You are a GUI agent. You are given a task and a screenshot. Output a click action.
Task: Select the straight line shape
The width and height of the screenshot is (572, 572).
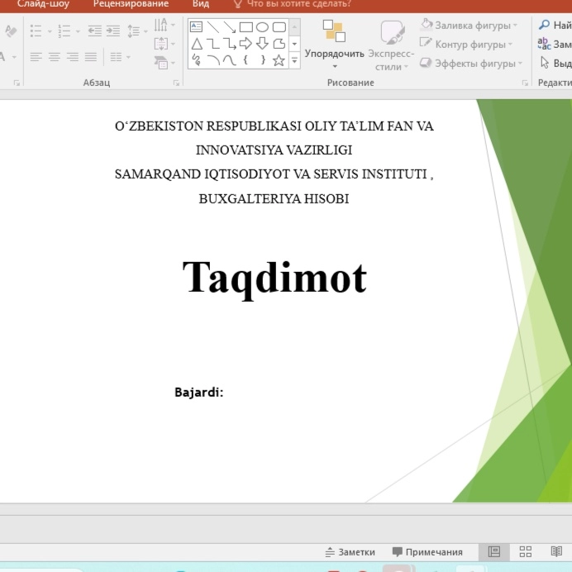point(213,27)
